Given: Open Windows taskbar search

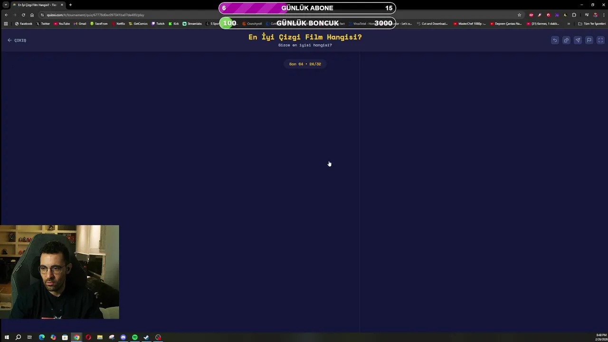Looking at the screenshot, I should pyautogui.click(x=18, y=337).
